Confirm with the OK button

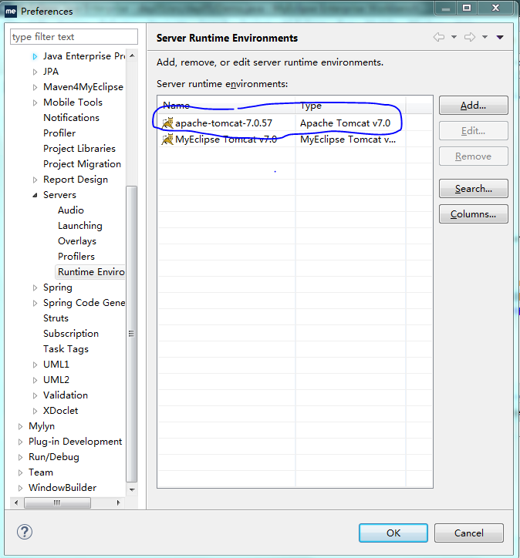(393, 533)
